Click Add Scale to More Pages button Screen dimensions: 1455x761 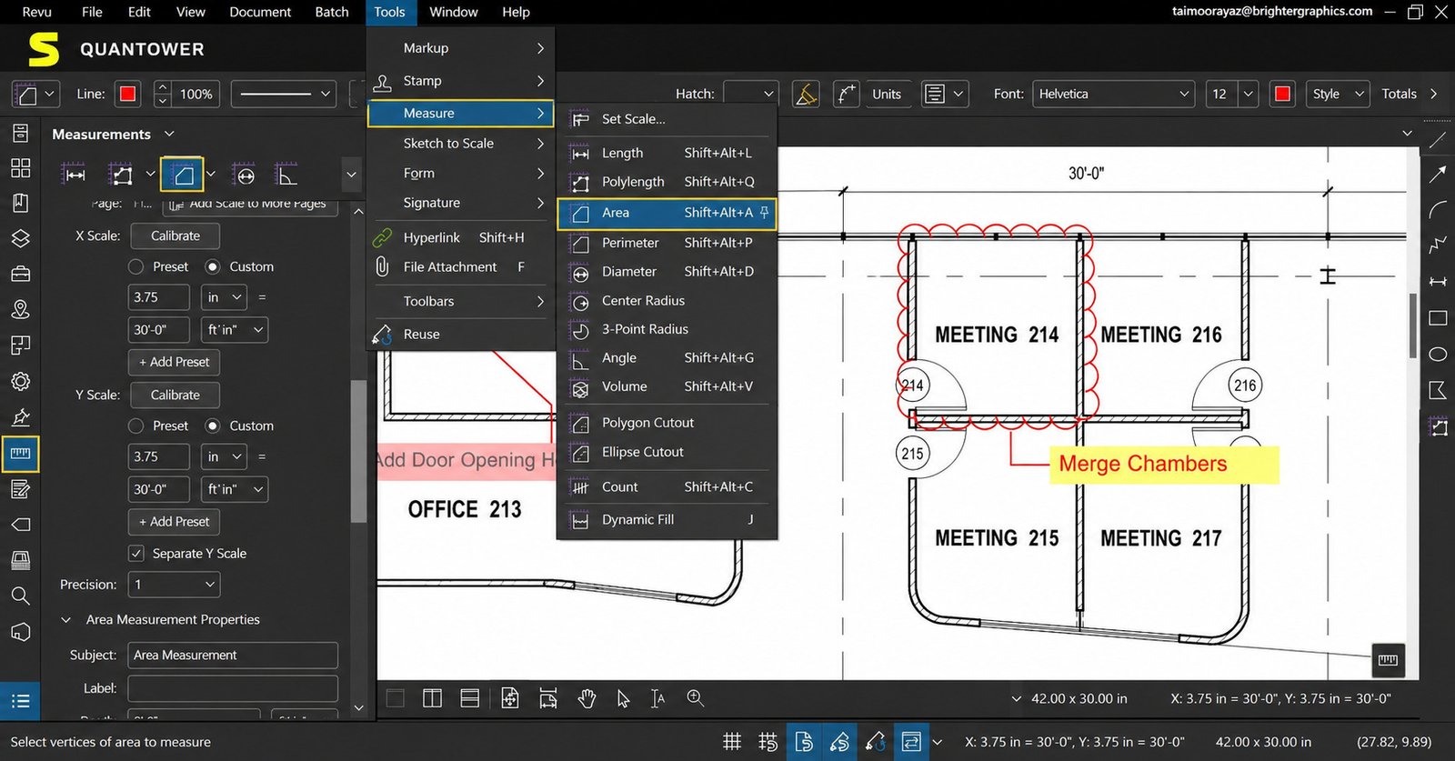(x=250, y=205)
